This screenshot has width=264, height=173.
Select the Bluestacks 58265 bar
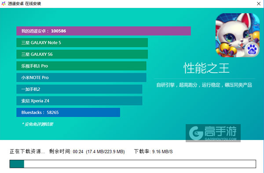[68, 112]
